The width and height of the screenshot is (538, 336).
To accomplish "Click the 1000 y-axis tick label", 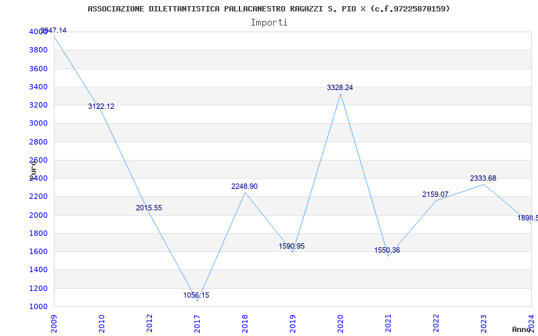I will (x=38, y=306).
